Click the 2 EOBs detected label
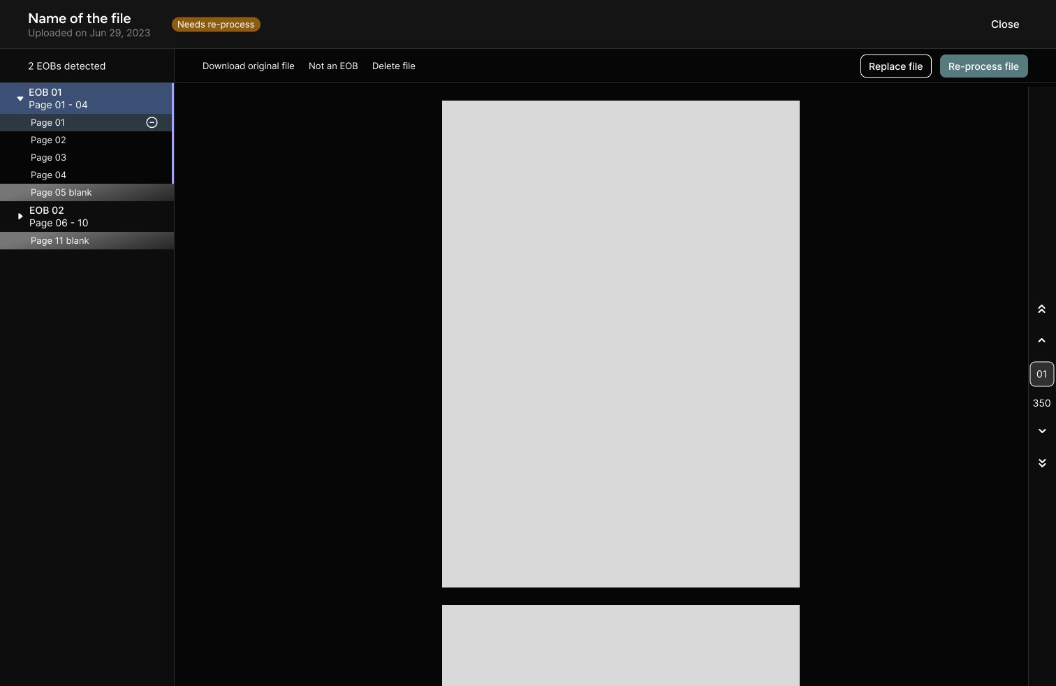1056x686 pixels. tap(67, 66)
